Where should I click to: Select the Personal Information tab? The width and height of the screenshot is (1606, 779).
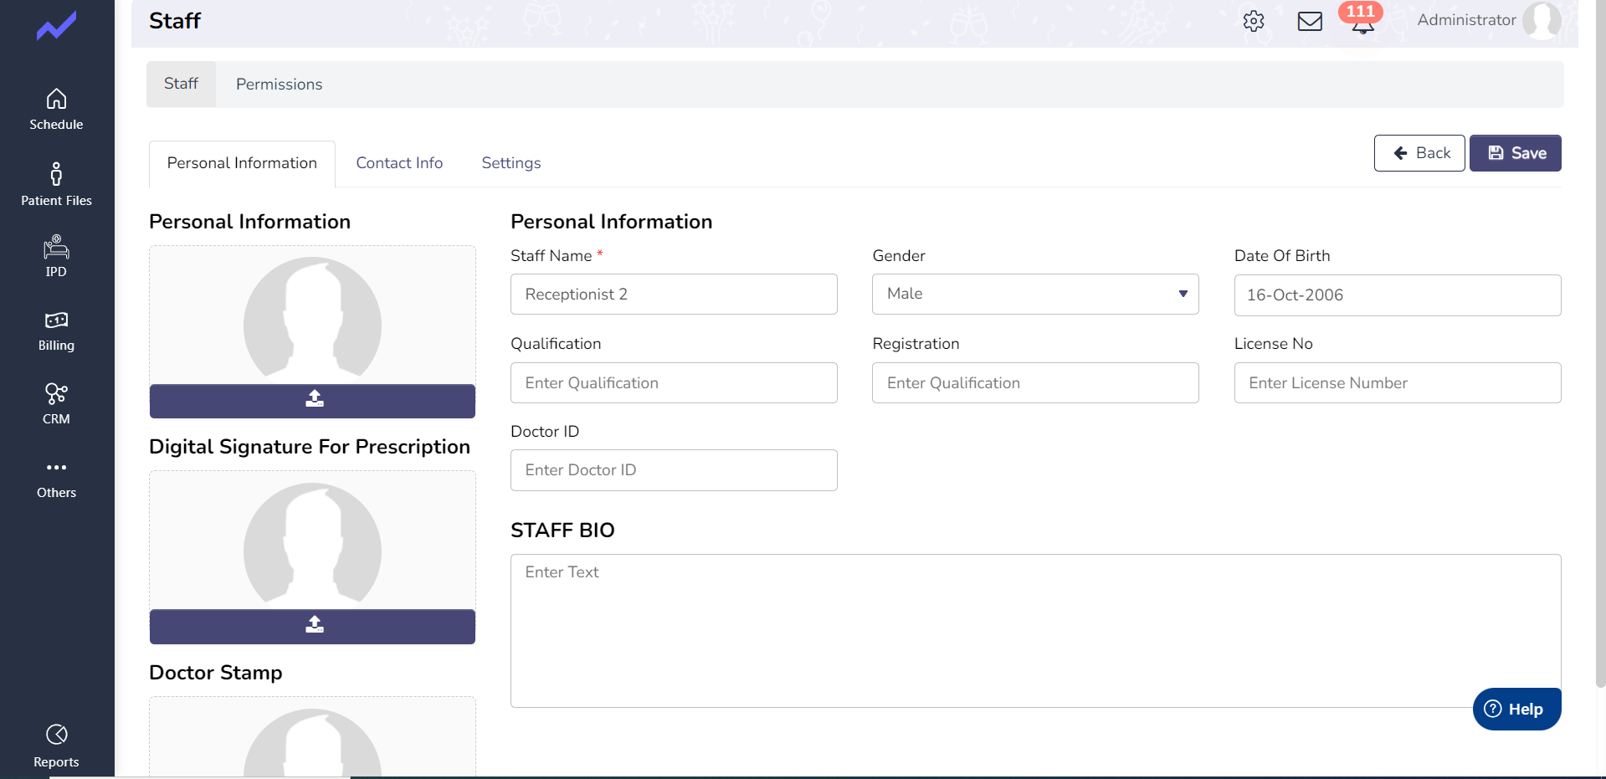coord(242,163)
